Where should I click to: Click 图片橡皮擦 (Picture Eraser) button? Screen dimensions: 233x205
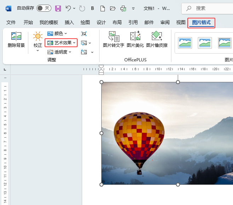click(x=157, y=39)
